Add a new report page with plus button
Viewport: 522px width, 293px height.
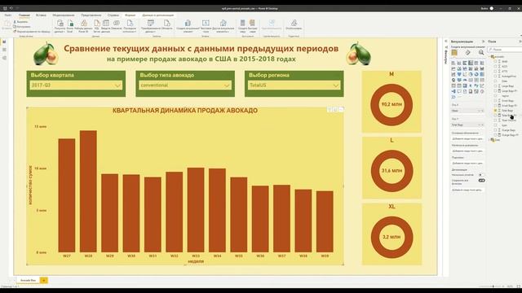pyautogui.click(x=43, y=280)
